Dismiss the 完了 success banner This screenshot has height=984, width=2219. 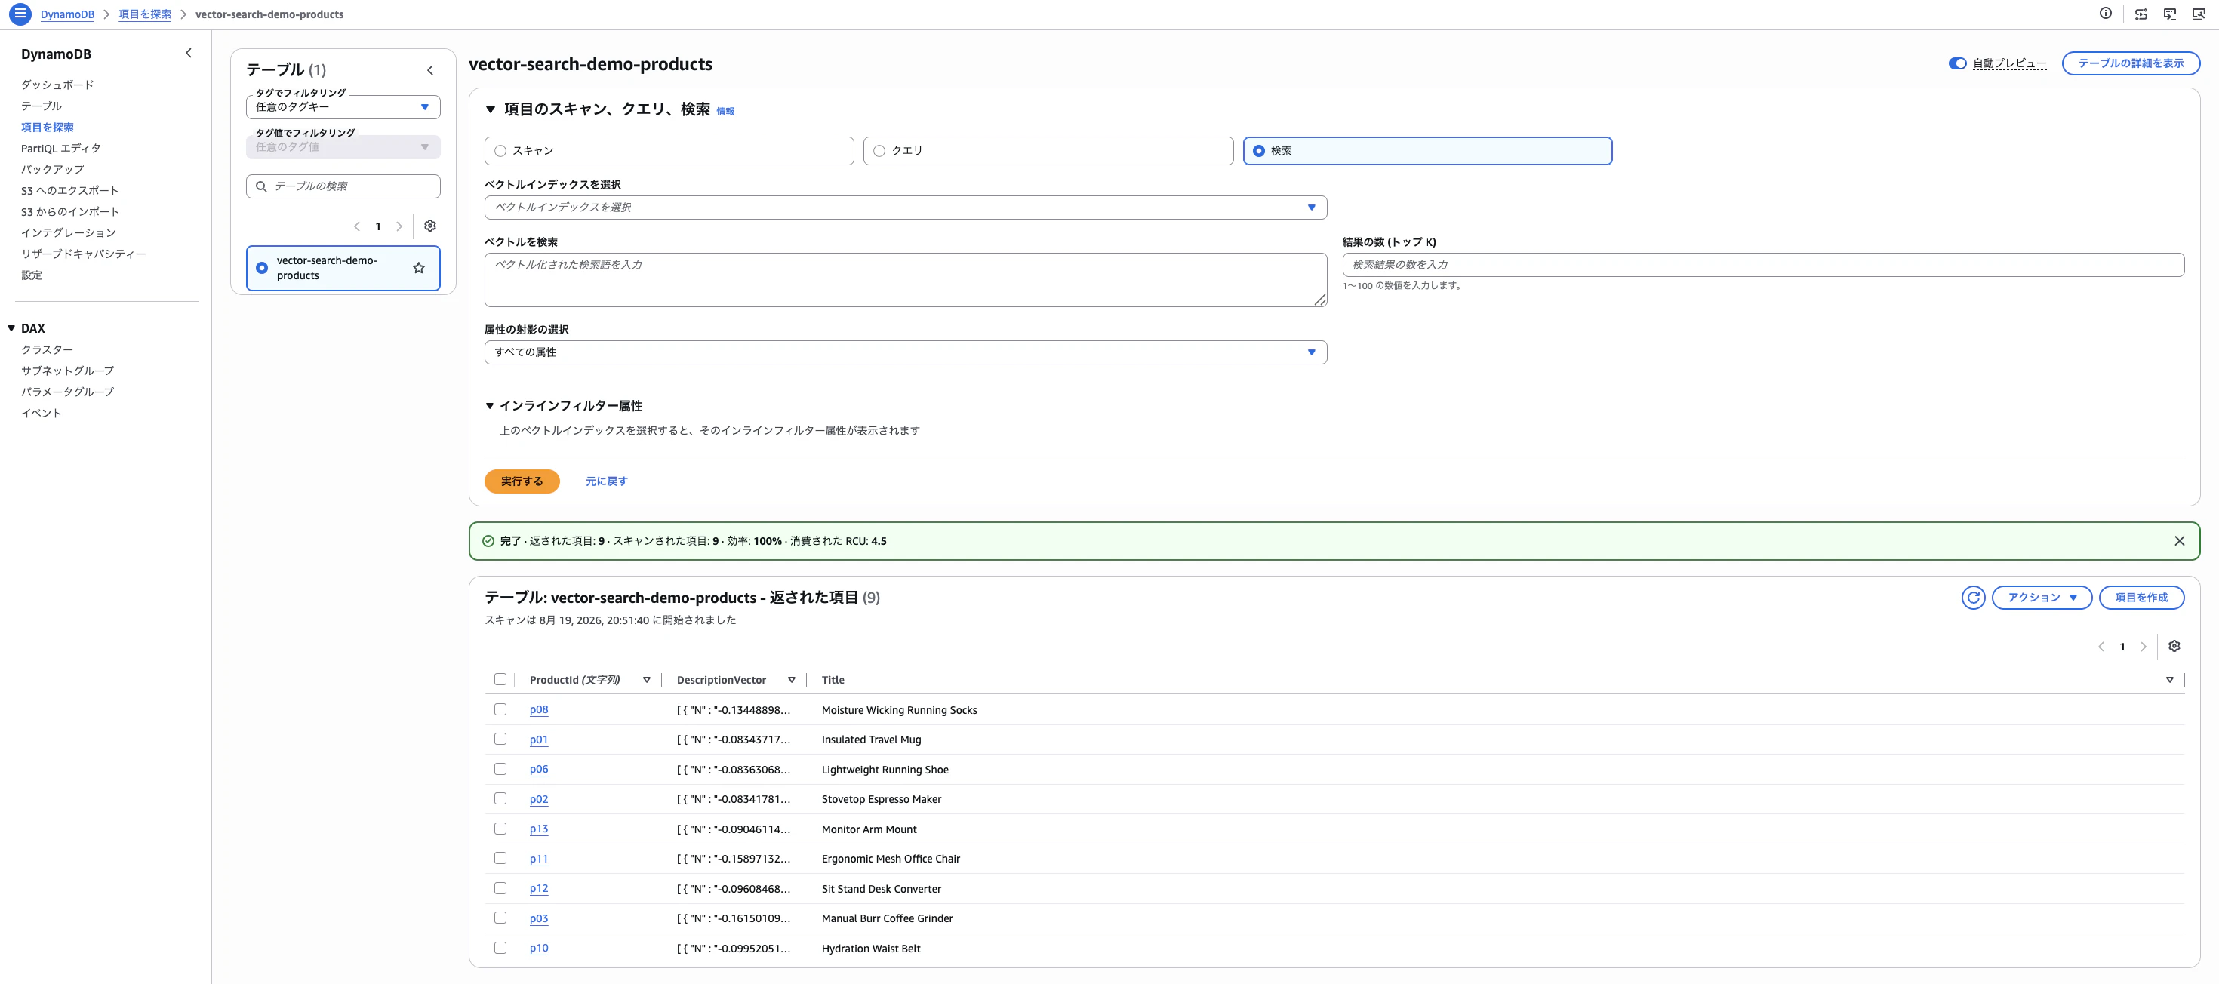pyautogui.click(x=2180, y=540)
